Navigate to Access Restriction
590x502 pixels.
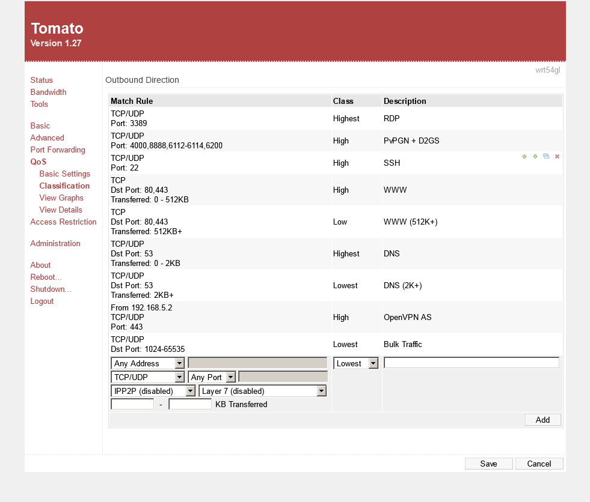point(63,222)
